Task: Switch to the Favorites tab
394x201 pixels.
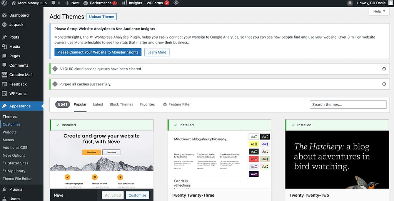Action: [x=147, y=104]
